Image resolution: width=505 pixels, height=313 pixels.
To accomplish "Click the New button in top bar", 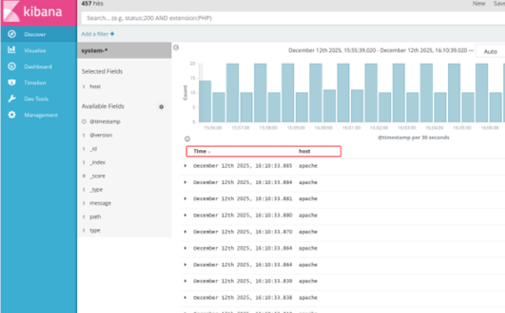I will point(479,4).
